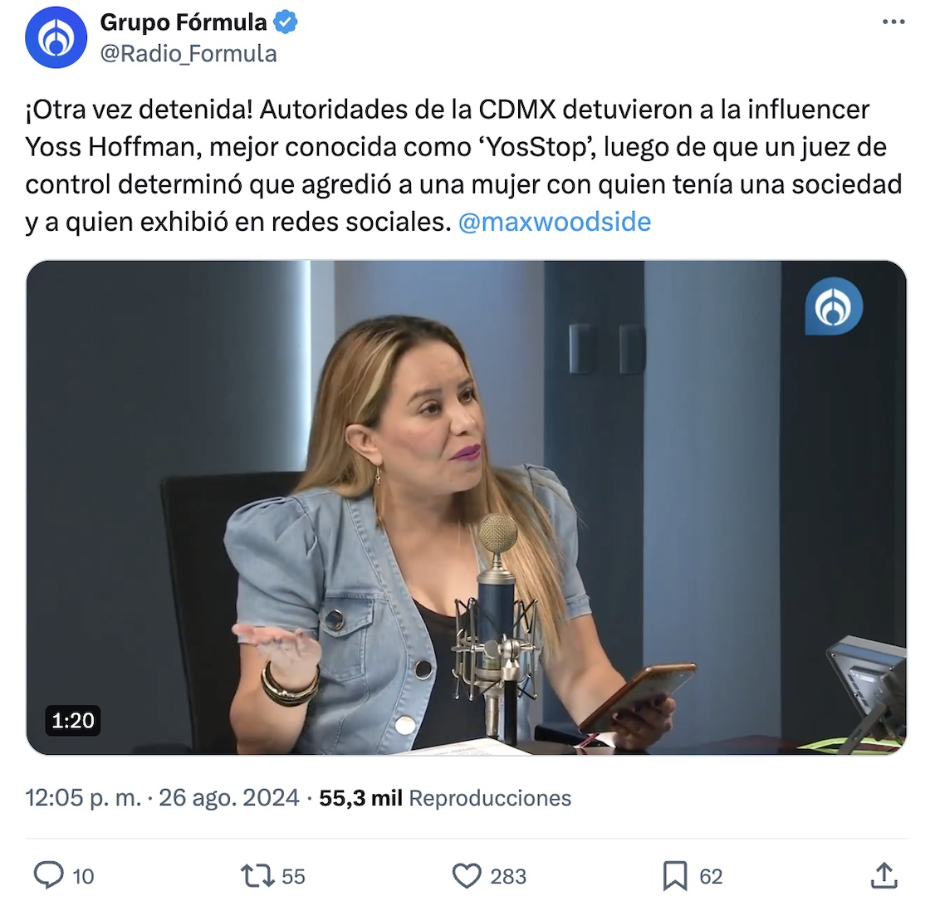Open the reply icon with 10 comments
The image size is (930, 911).
pyautogui.click(x=49, y=875)
